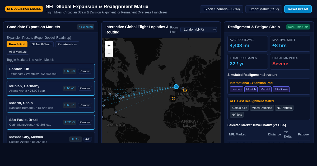317x166 pixels.
Task: Select the NY Jets team chip
Action: pyautogui.click(x=237, y=115)
